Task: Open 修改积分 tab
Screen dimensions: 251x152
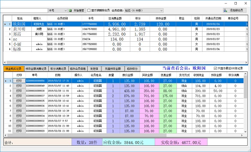Action: coord(132,69)
